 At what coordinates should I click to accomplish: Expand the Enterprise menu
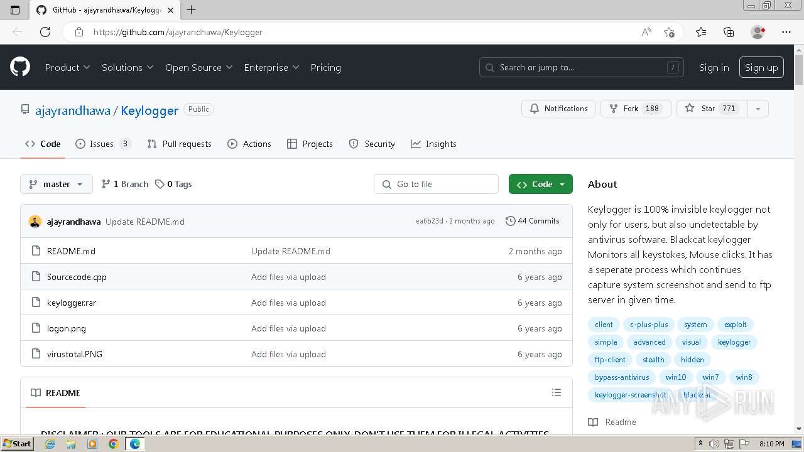271,67
